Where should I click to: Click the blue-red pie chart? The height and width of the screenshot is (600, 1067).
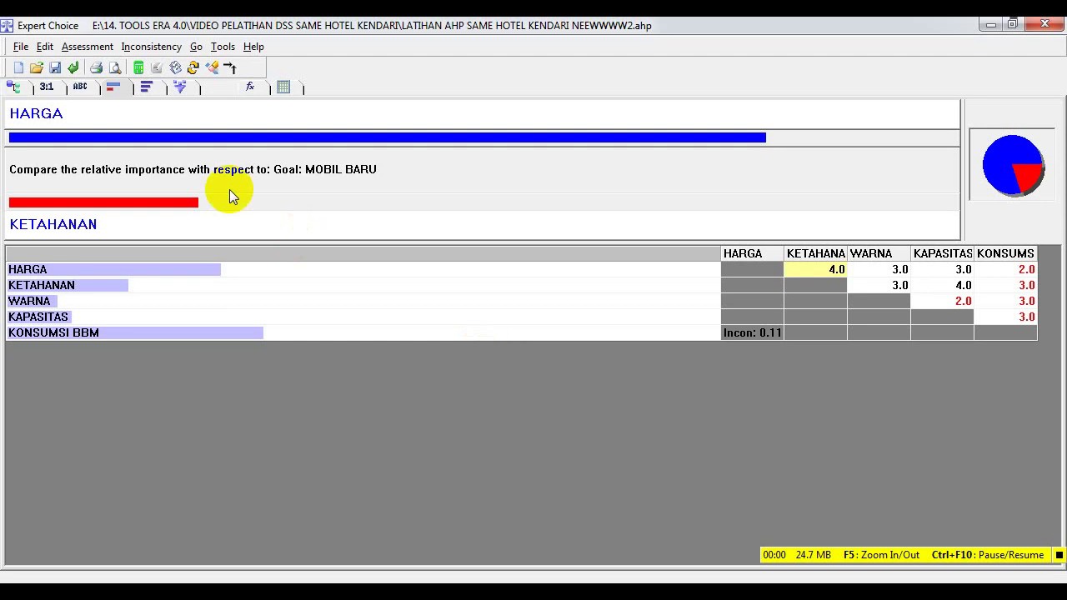point(1013,166)
